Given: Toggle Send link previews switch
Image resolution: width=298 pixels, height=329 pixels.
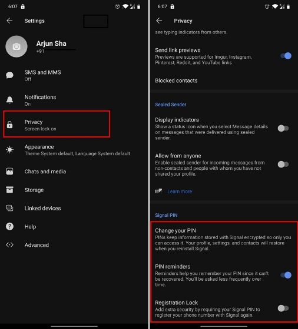Looking at the screenshot, I should 286,56.
